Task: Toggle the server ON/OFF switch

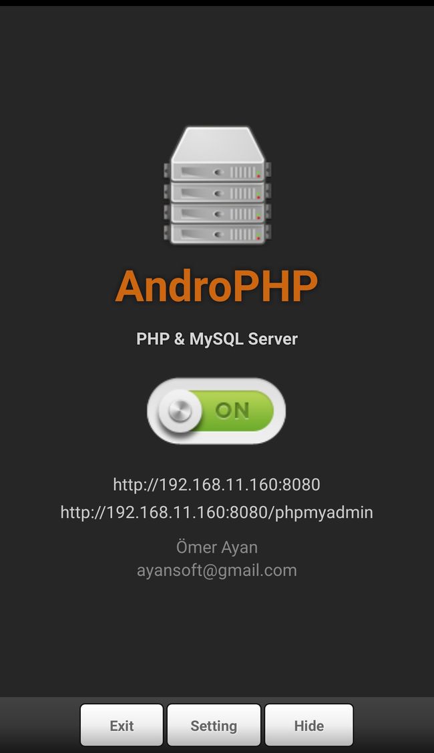Action: (216, 411)
